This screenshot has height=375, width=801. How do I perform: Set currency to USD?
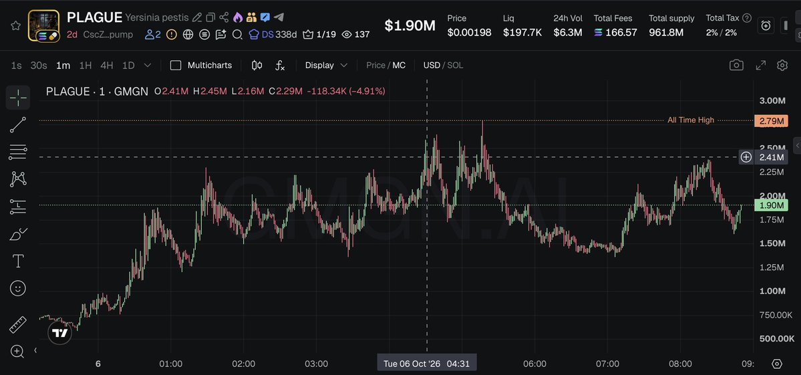432,66
